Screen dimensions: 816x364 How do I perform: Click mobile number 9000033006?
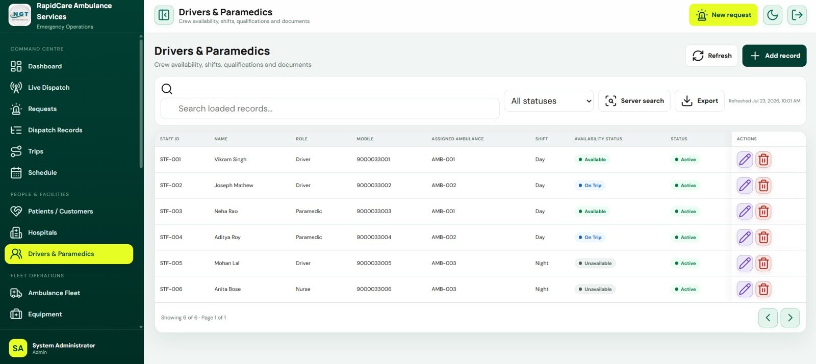tap(374, 290)
